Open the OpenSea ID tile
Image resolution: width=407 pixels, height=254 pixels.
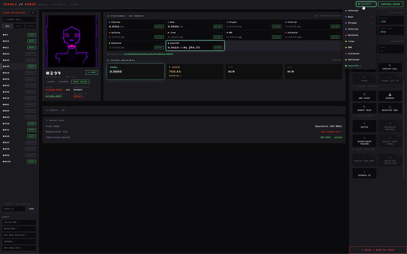pyautogui.click(x=364, y=173)
